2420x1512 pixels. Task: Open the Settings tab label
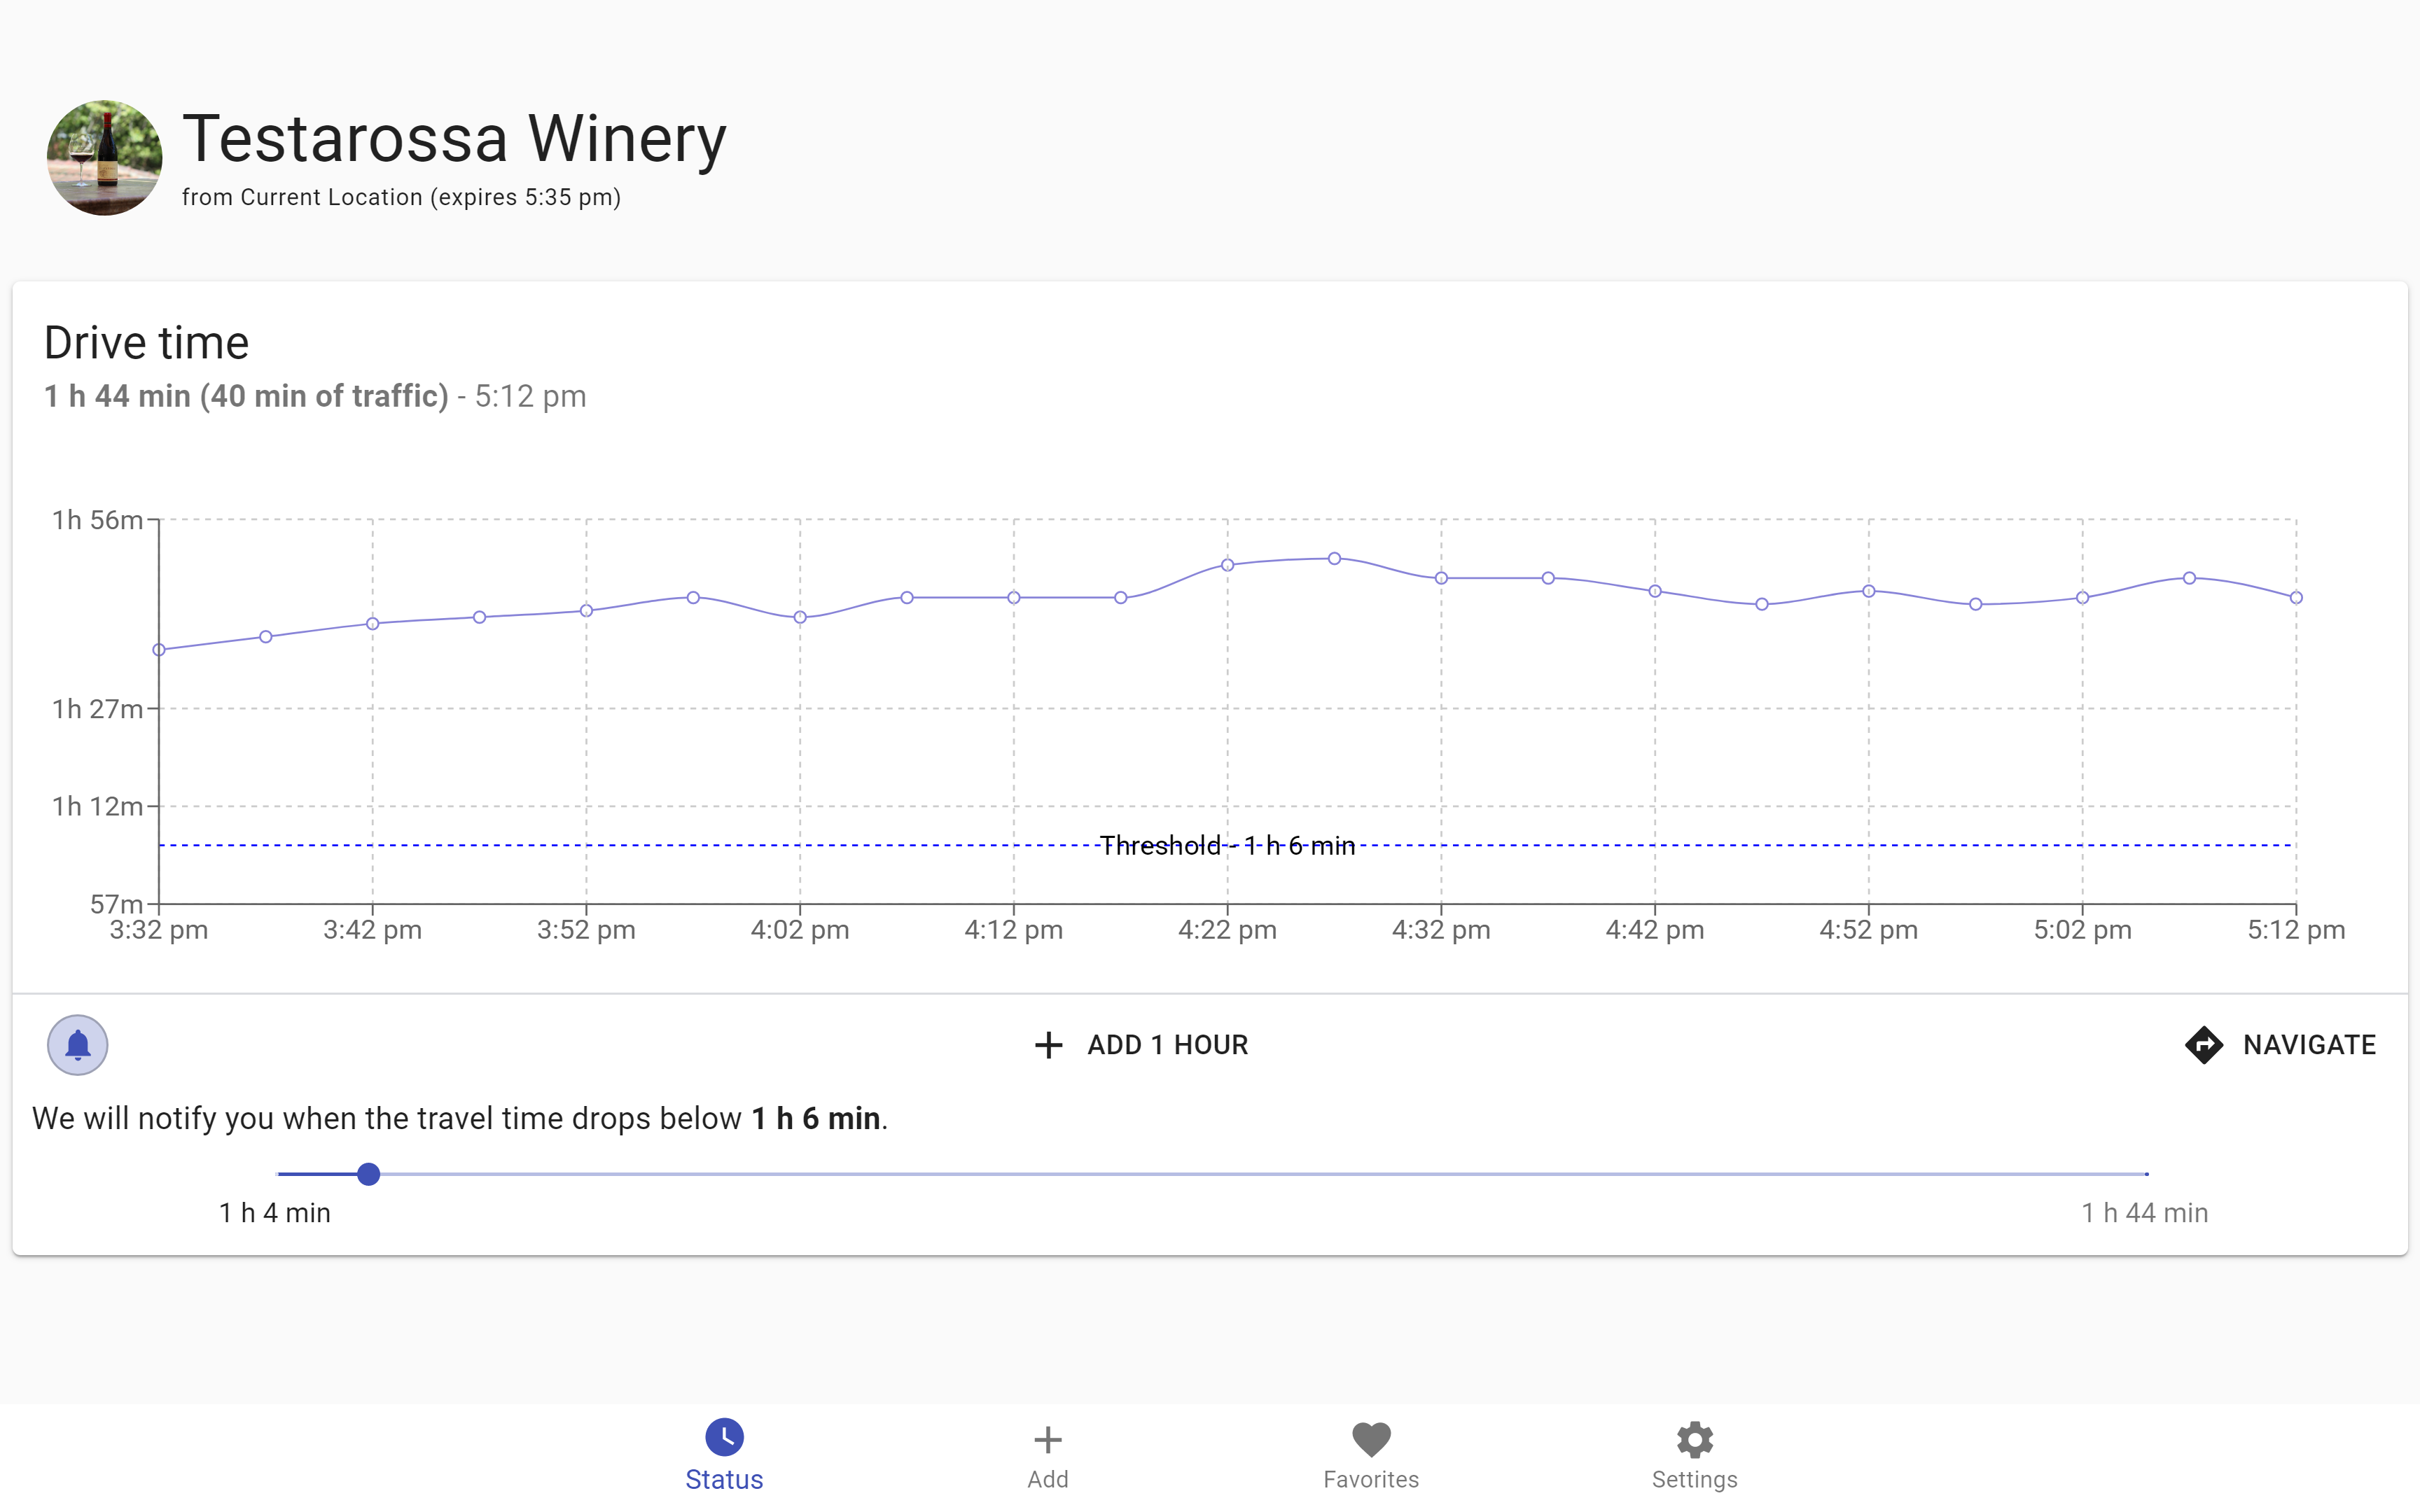(1695, 1480)
